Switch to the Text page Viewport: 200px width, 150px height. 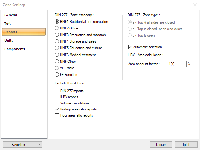pyautogui.click(x=8, y=24)
